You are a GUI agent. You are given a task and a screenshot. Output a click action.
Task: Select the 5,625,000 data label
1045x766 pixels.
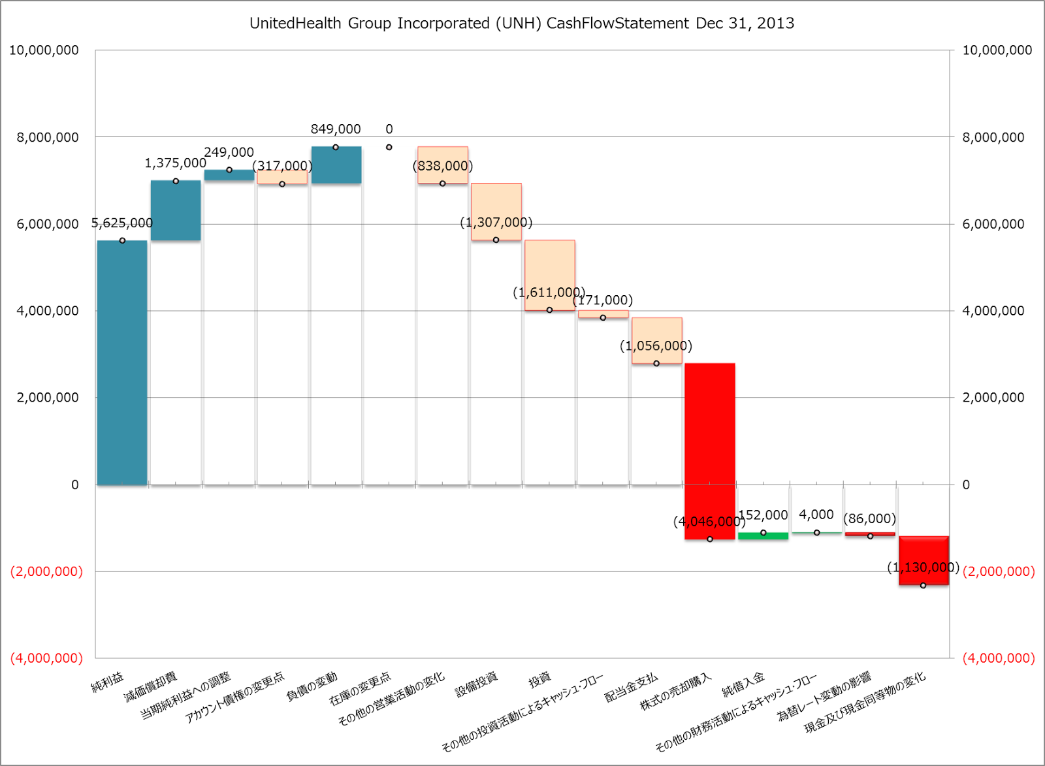(122, 223)
